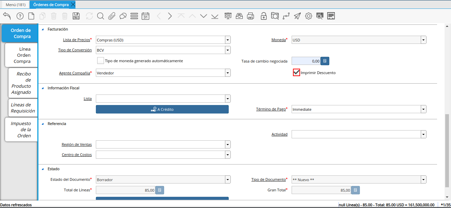Open the help question mark icon
Viewport: 451px width, 208px height.
pyautogui.click(x=20, y=16)
